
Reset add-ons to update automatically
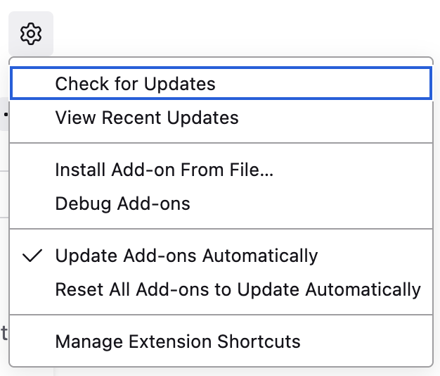point(238,289)
